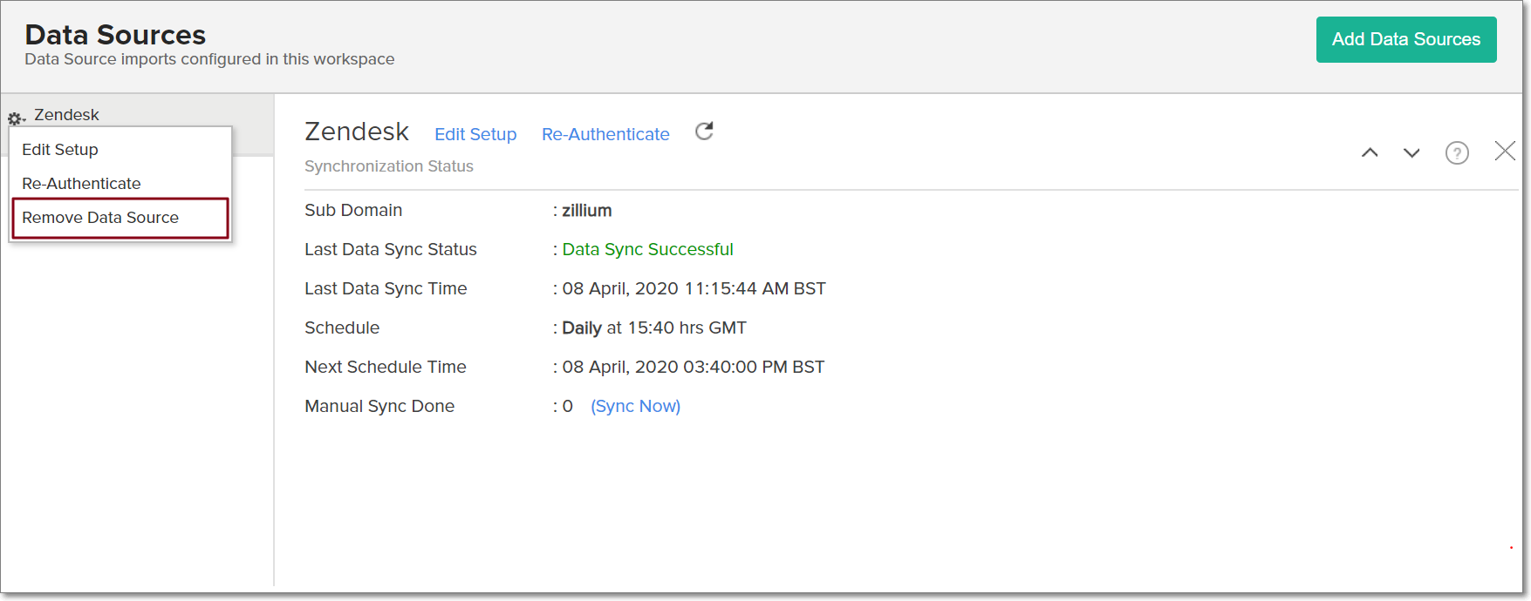Click the Data Sync Successful status text

point(647,249)
